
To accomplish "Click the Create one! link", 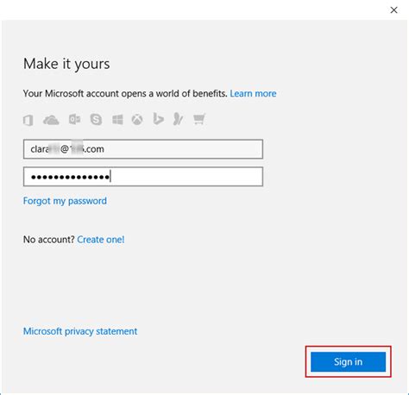I will 101,240.
